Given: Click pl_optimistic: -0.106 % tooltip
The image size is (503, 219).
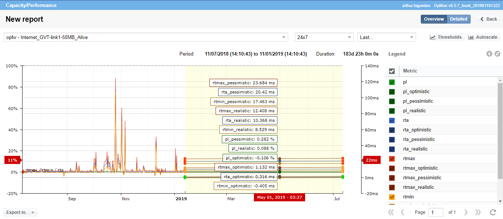Looking at the screenshot, I should (x=250, y=158).
